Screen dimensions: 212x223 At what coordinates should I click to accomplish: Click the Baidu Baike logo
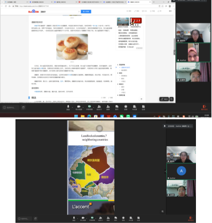pos(34,11)
